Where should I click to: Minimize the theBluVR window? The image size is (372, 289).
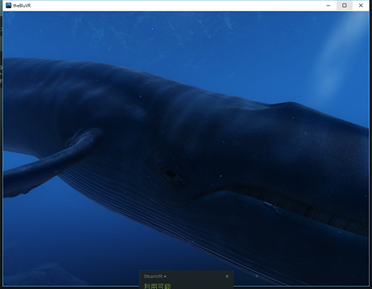pyautogui.click(x=328, y=6)
